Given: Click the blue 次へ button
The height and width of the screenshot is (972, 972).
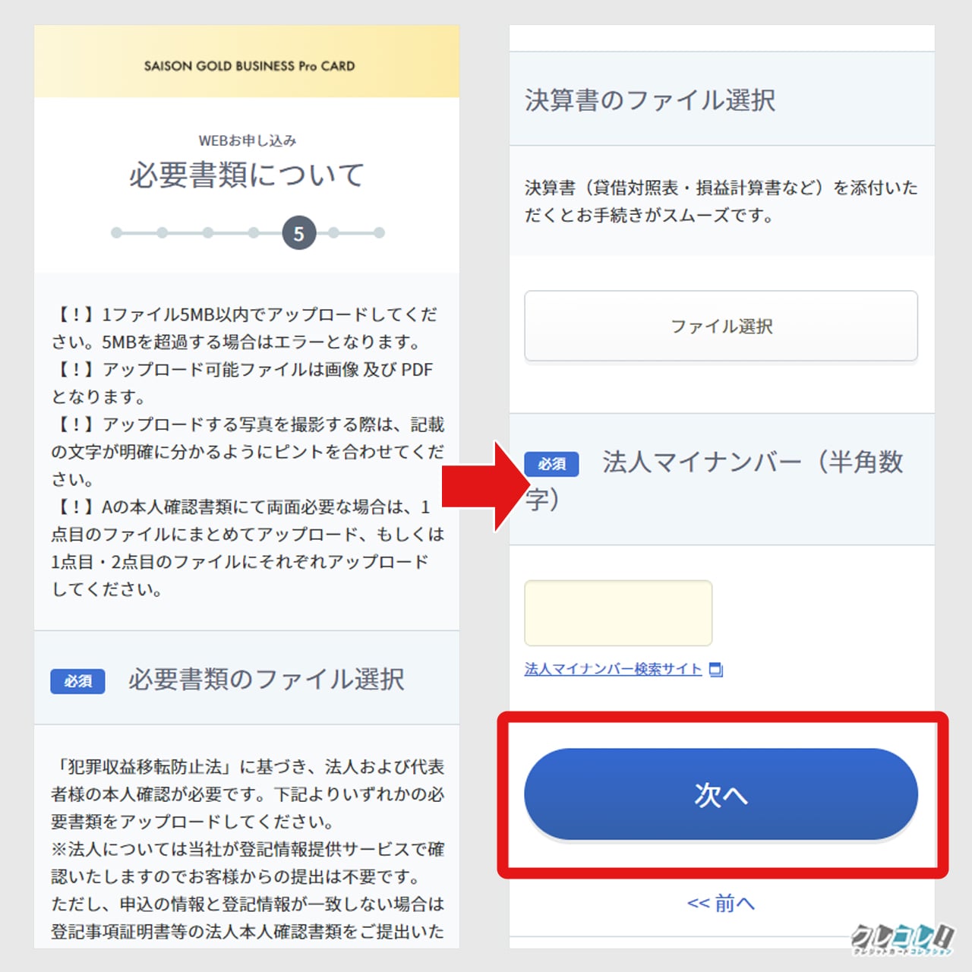Looking at the screenshot, I should click(721, 794).
